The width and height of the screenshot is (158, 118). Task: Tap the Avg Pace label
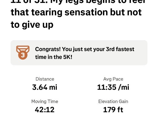point(113,79)
